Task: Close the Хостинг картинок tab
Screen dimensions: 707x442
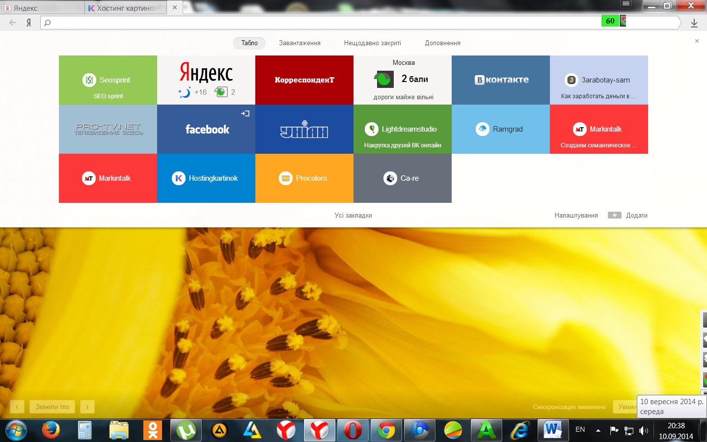Action: point(175,7)
